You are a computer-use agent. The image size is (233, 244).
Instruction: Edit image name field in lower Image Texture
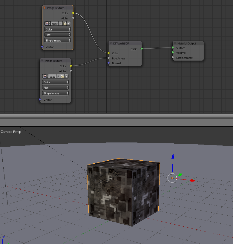pos(52,76)
